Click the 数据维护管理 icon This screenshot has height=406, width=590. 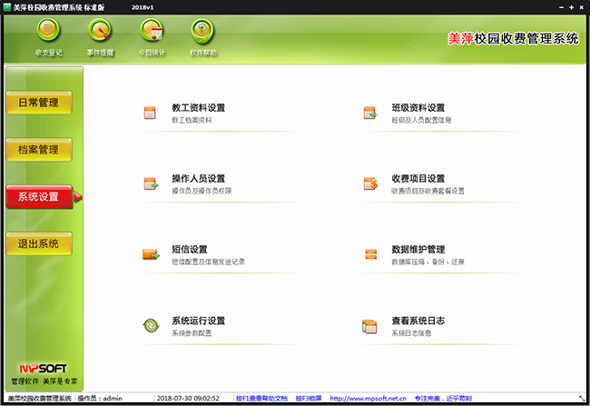(369, 254)
